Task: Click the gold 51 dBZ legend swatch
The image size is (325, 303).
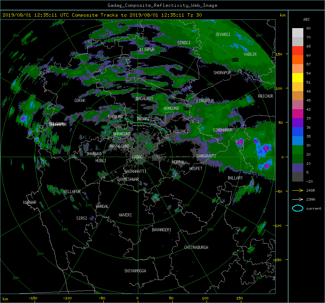Action: tap(298, 87)
